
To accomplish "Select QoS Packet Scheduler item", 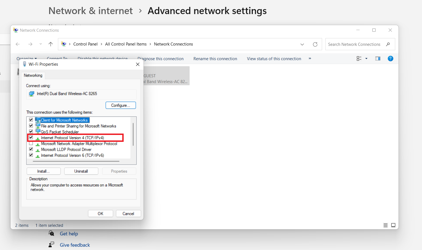I will point(60,132).
